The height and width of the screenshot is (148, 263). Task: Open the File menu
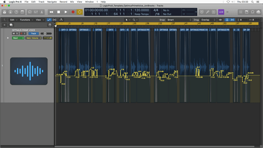[27, 2]
